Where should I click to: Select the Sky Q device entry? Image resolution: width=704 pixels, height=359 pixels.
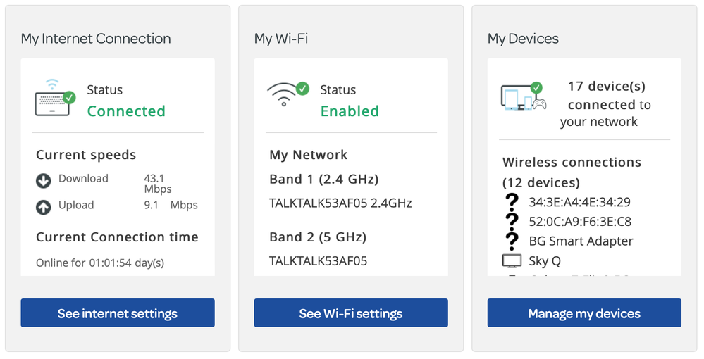(545, 261)
